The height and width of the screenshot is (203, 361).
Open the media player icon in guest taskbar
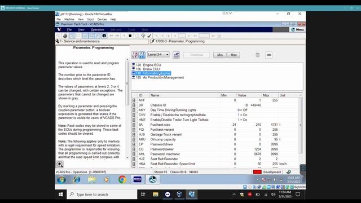107,180
